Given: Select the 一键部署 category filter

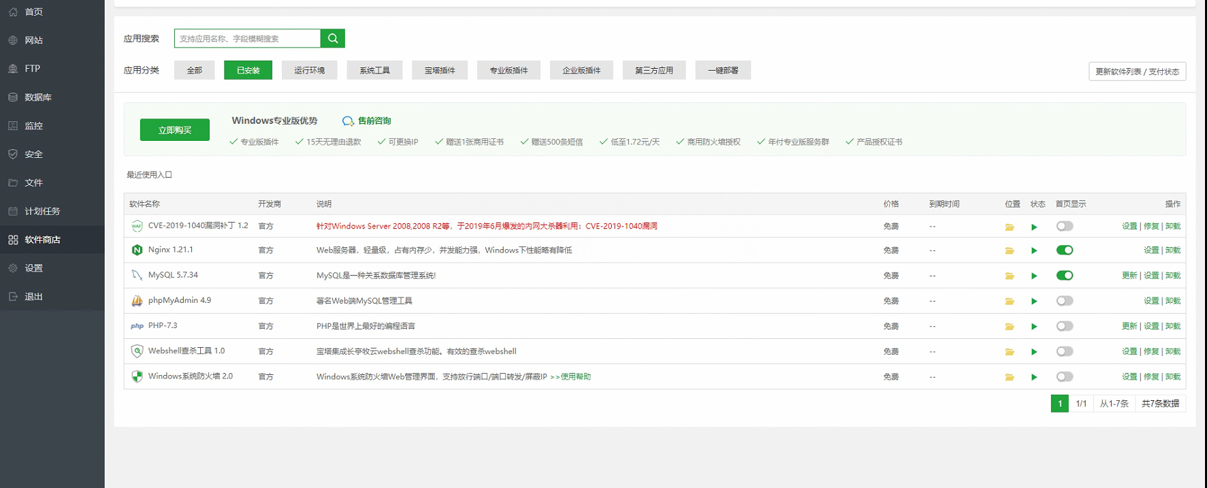Looking at the screenshot, I should tap(723, 70).
